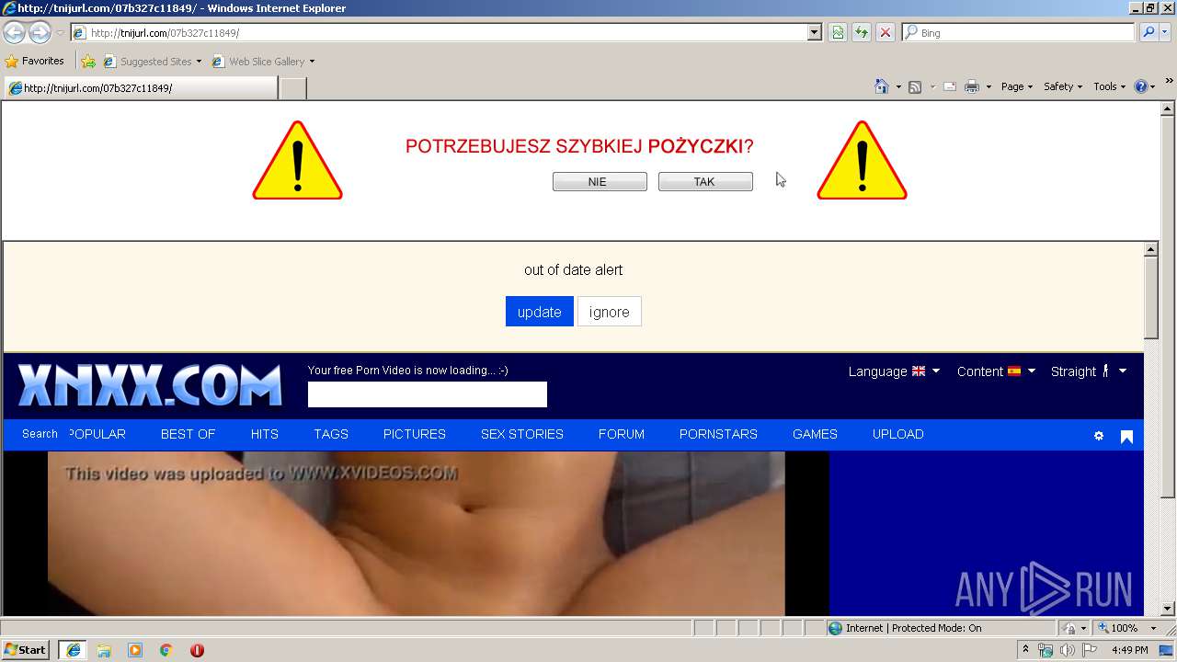The width and height of the screenshot is (1177, 662).
Task: Click the right yellow warning triangle
Action: 862,161
